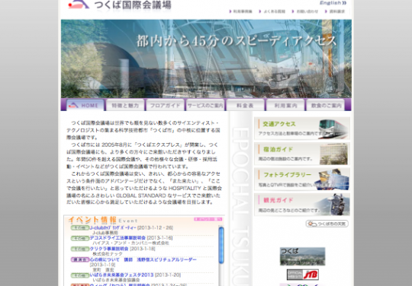
Task: Switch to the English version link
Action: click(x=333, y=3)
